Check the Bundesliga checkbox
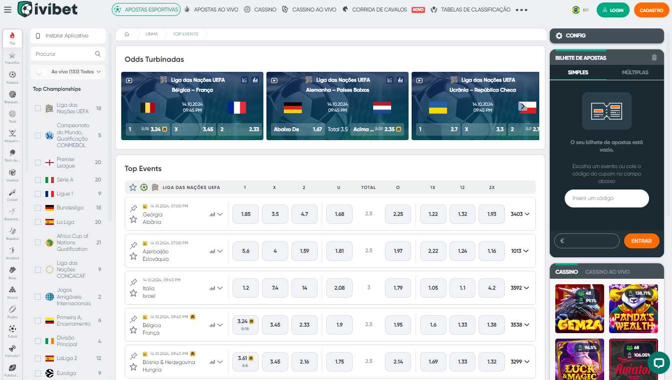 tap(38, 207)
